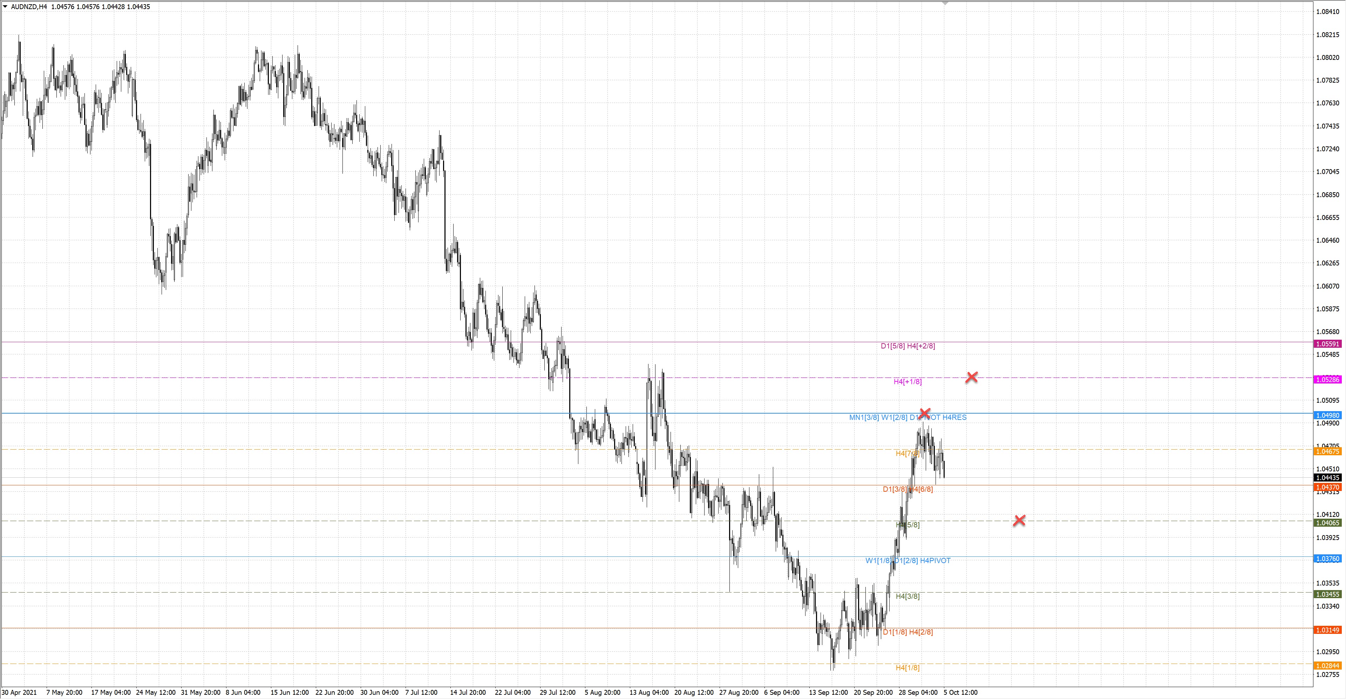Open the dropdown arrow beside AUDNZD,H4 title
This screenshot has width=1346, height=699.
click(x=5, y=7)
